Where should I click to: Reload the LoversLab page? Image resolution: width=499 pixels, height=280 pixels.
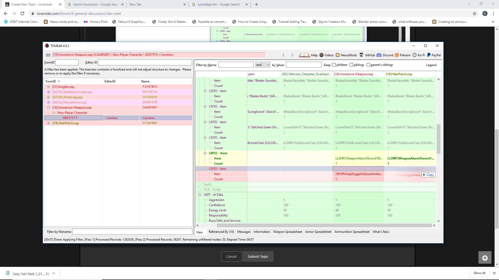pyautogui.click(x=22, y=13)
